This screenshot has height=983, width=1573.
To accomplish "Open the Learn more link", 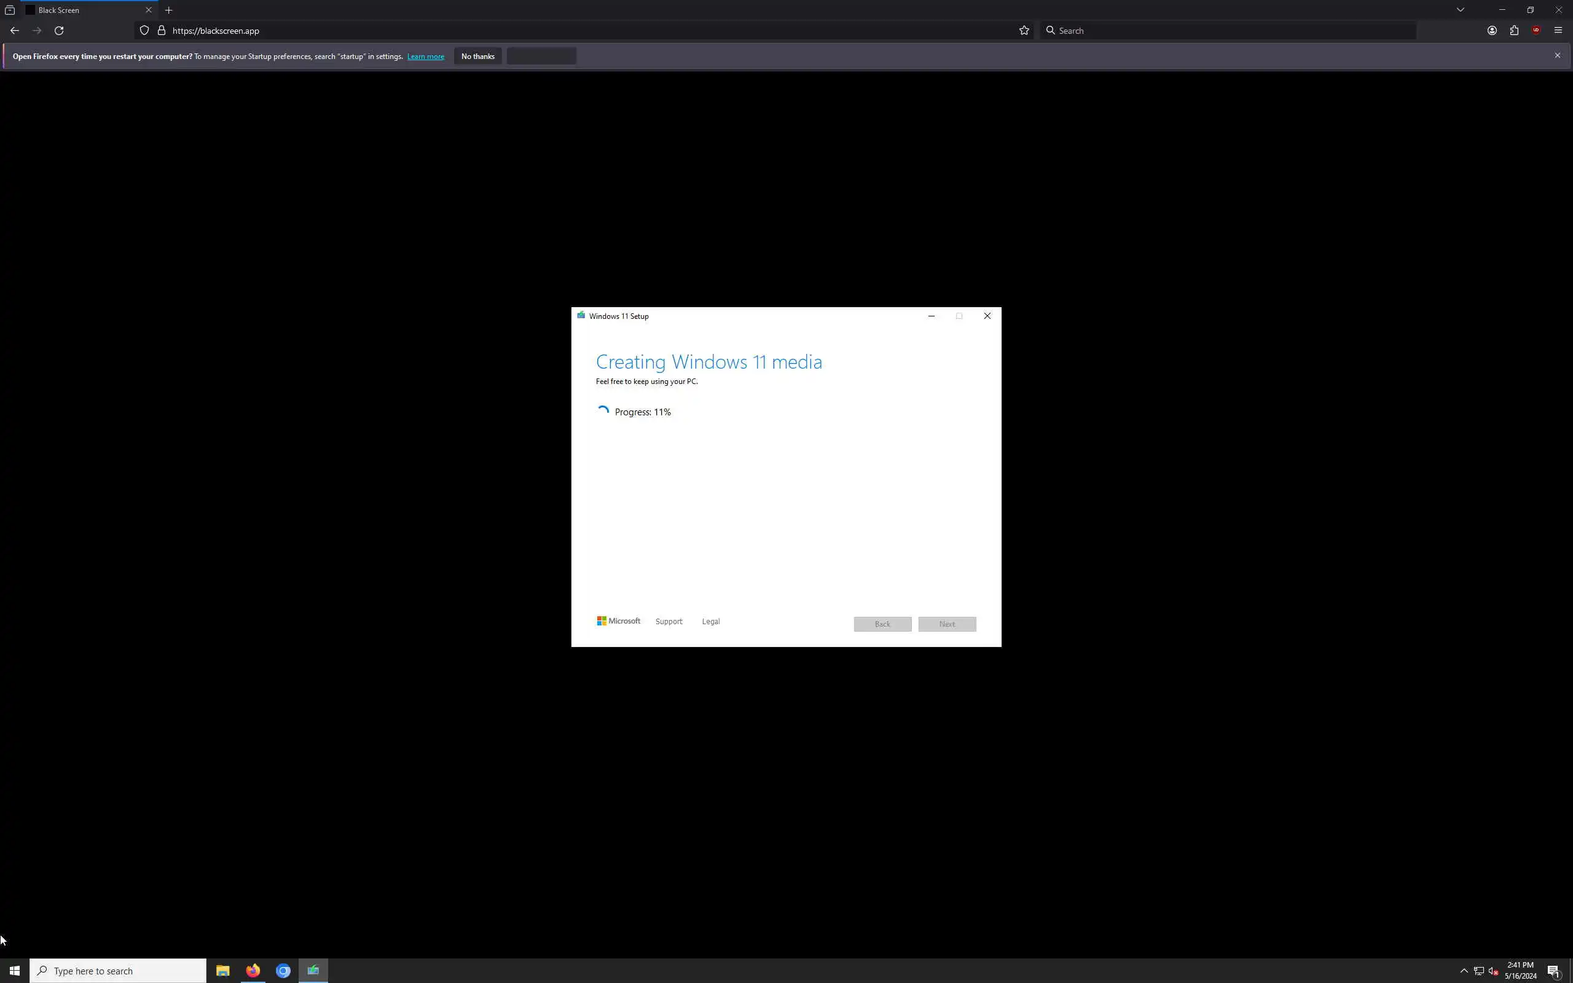I will [x=425, y=57].
